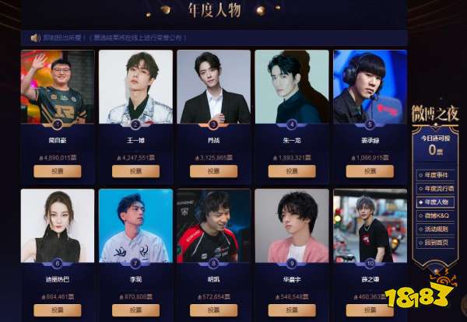Vote for 李现 with 投票 button
The width and height of the screenshot is (467, 322).
pyautogui.click(x=135, y=310)
